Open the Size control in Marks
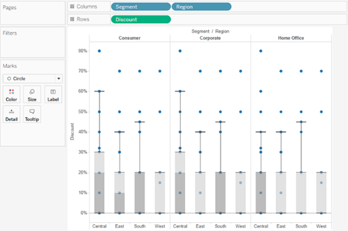 pyautogui.click(x=32, y=94)
